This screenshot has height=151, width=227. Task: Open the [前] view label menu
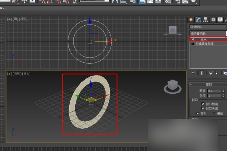click(x=16, y=19)
